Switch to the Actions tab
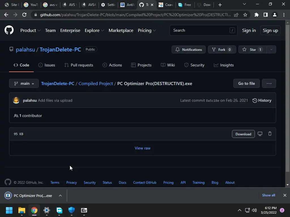Image resolution: width=290 pixels, height=217 pixels. [x=112, y=65]
